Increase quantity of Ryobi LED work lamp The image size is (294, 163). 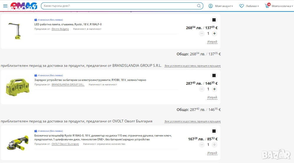[214, 34]
